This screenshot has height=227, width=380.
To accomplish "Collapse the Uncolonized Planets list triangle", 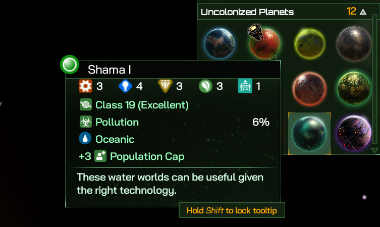I will click(363, 12).
